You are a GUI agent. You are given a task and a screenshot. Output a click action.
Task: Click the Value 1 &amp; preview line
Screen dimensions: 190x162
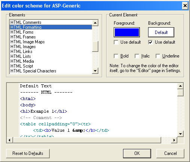71,130
